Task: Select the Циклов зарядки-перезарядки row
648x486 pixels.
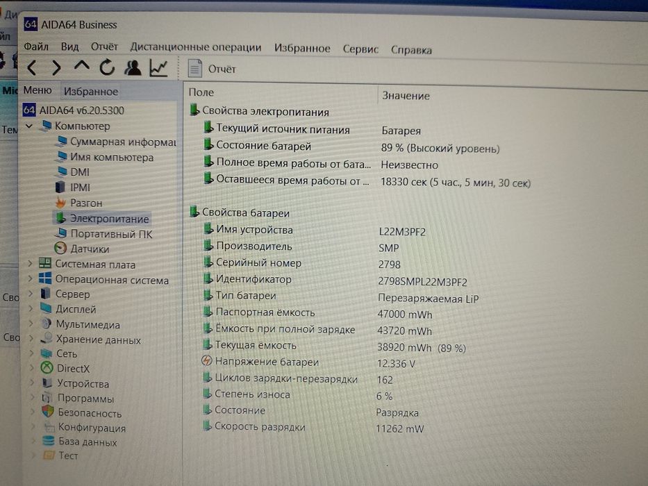Action: pyautogui.click(x=280, y=378)
